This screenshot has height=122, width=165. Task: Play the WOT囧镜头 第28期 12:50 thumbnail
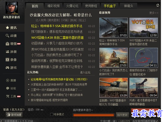[144, 28]
